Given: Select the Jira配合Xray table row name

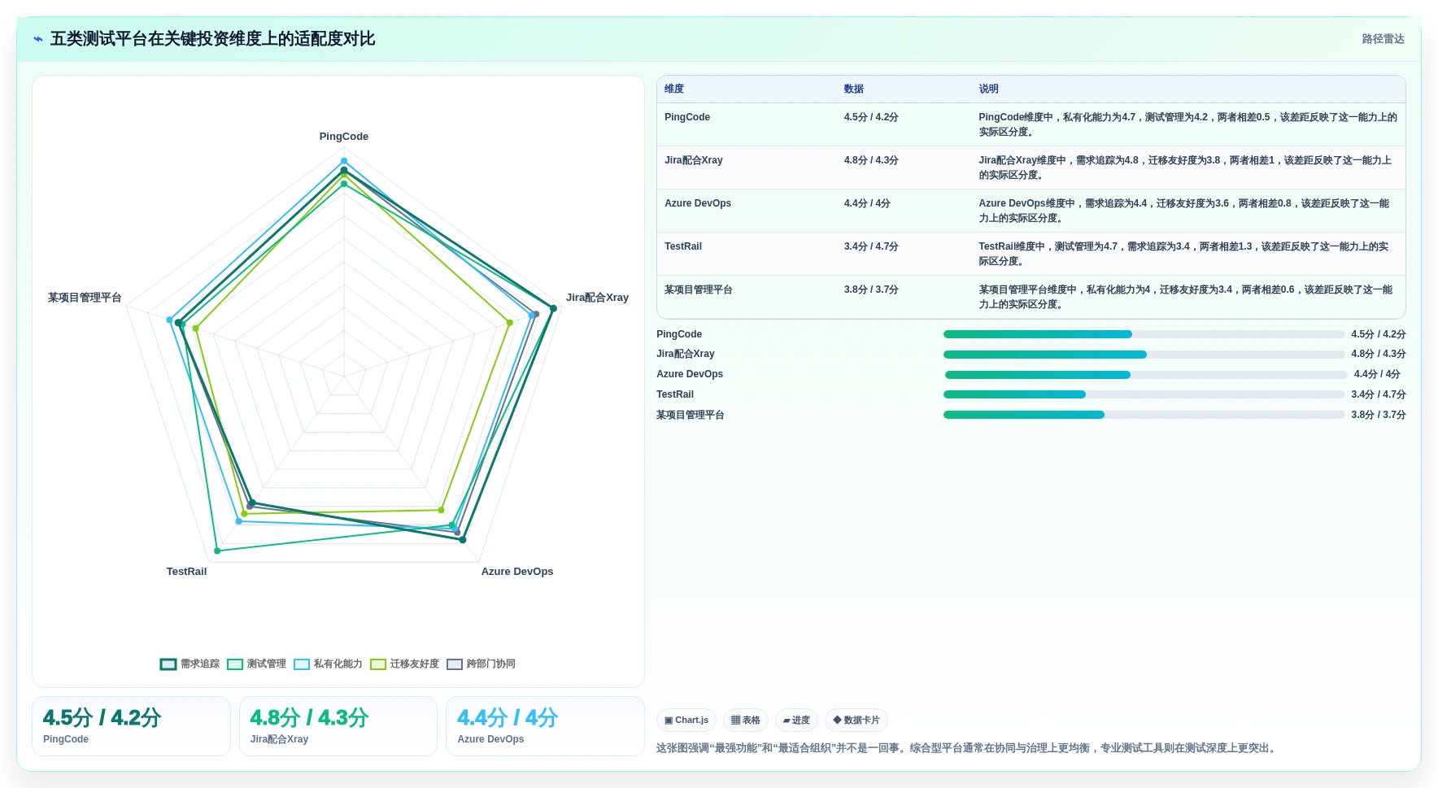Looking at the screenshot, I should point(694,160).
